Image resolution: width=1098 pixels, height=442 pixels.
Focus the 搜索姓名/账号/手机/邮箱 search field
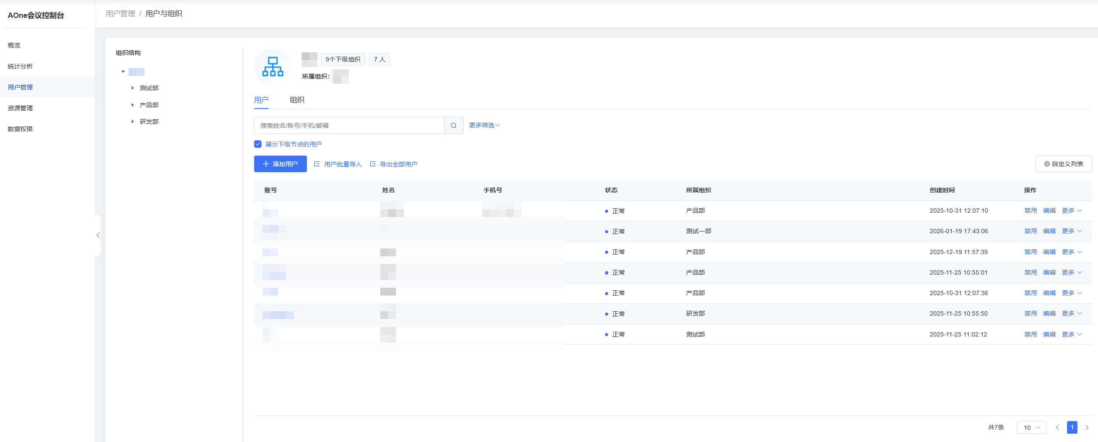[x=349, y=126]
